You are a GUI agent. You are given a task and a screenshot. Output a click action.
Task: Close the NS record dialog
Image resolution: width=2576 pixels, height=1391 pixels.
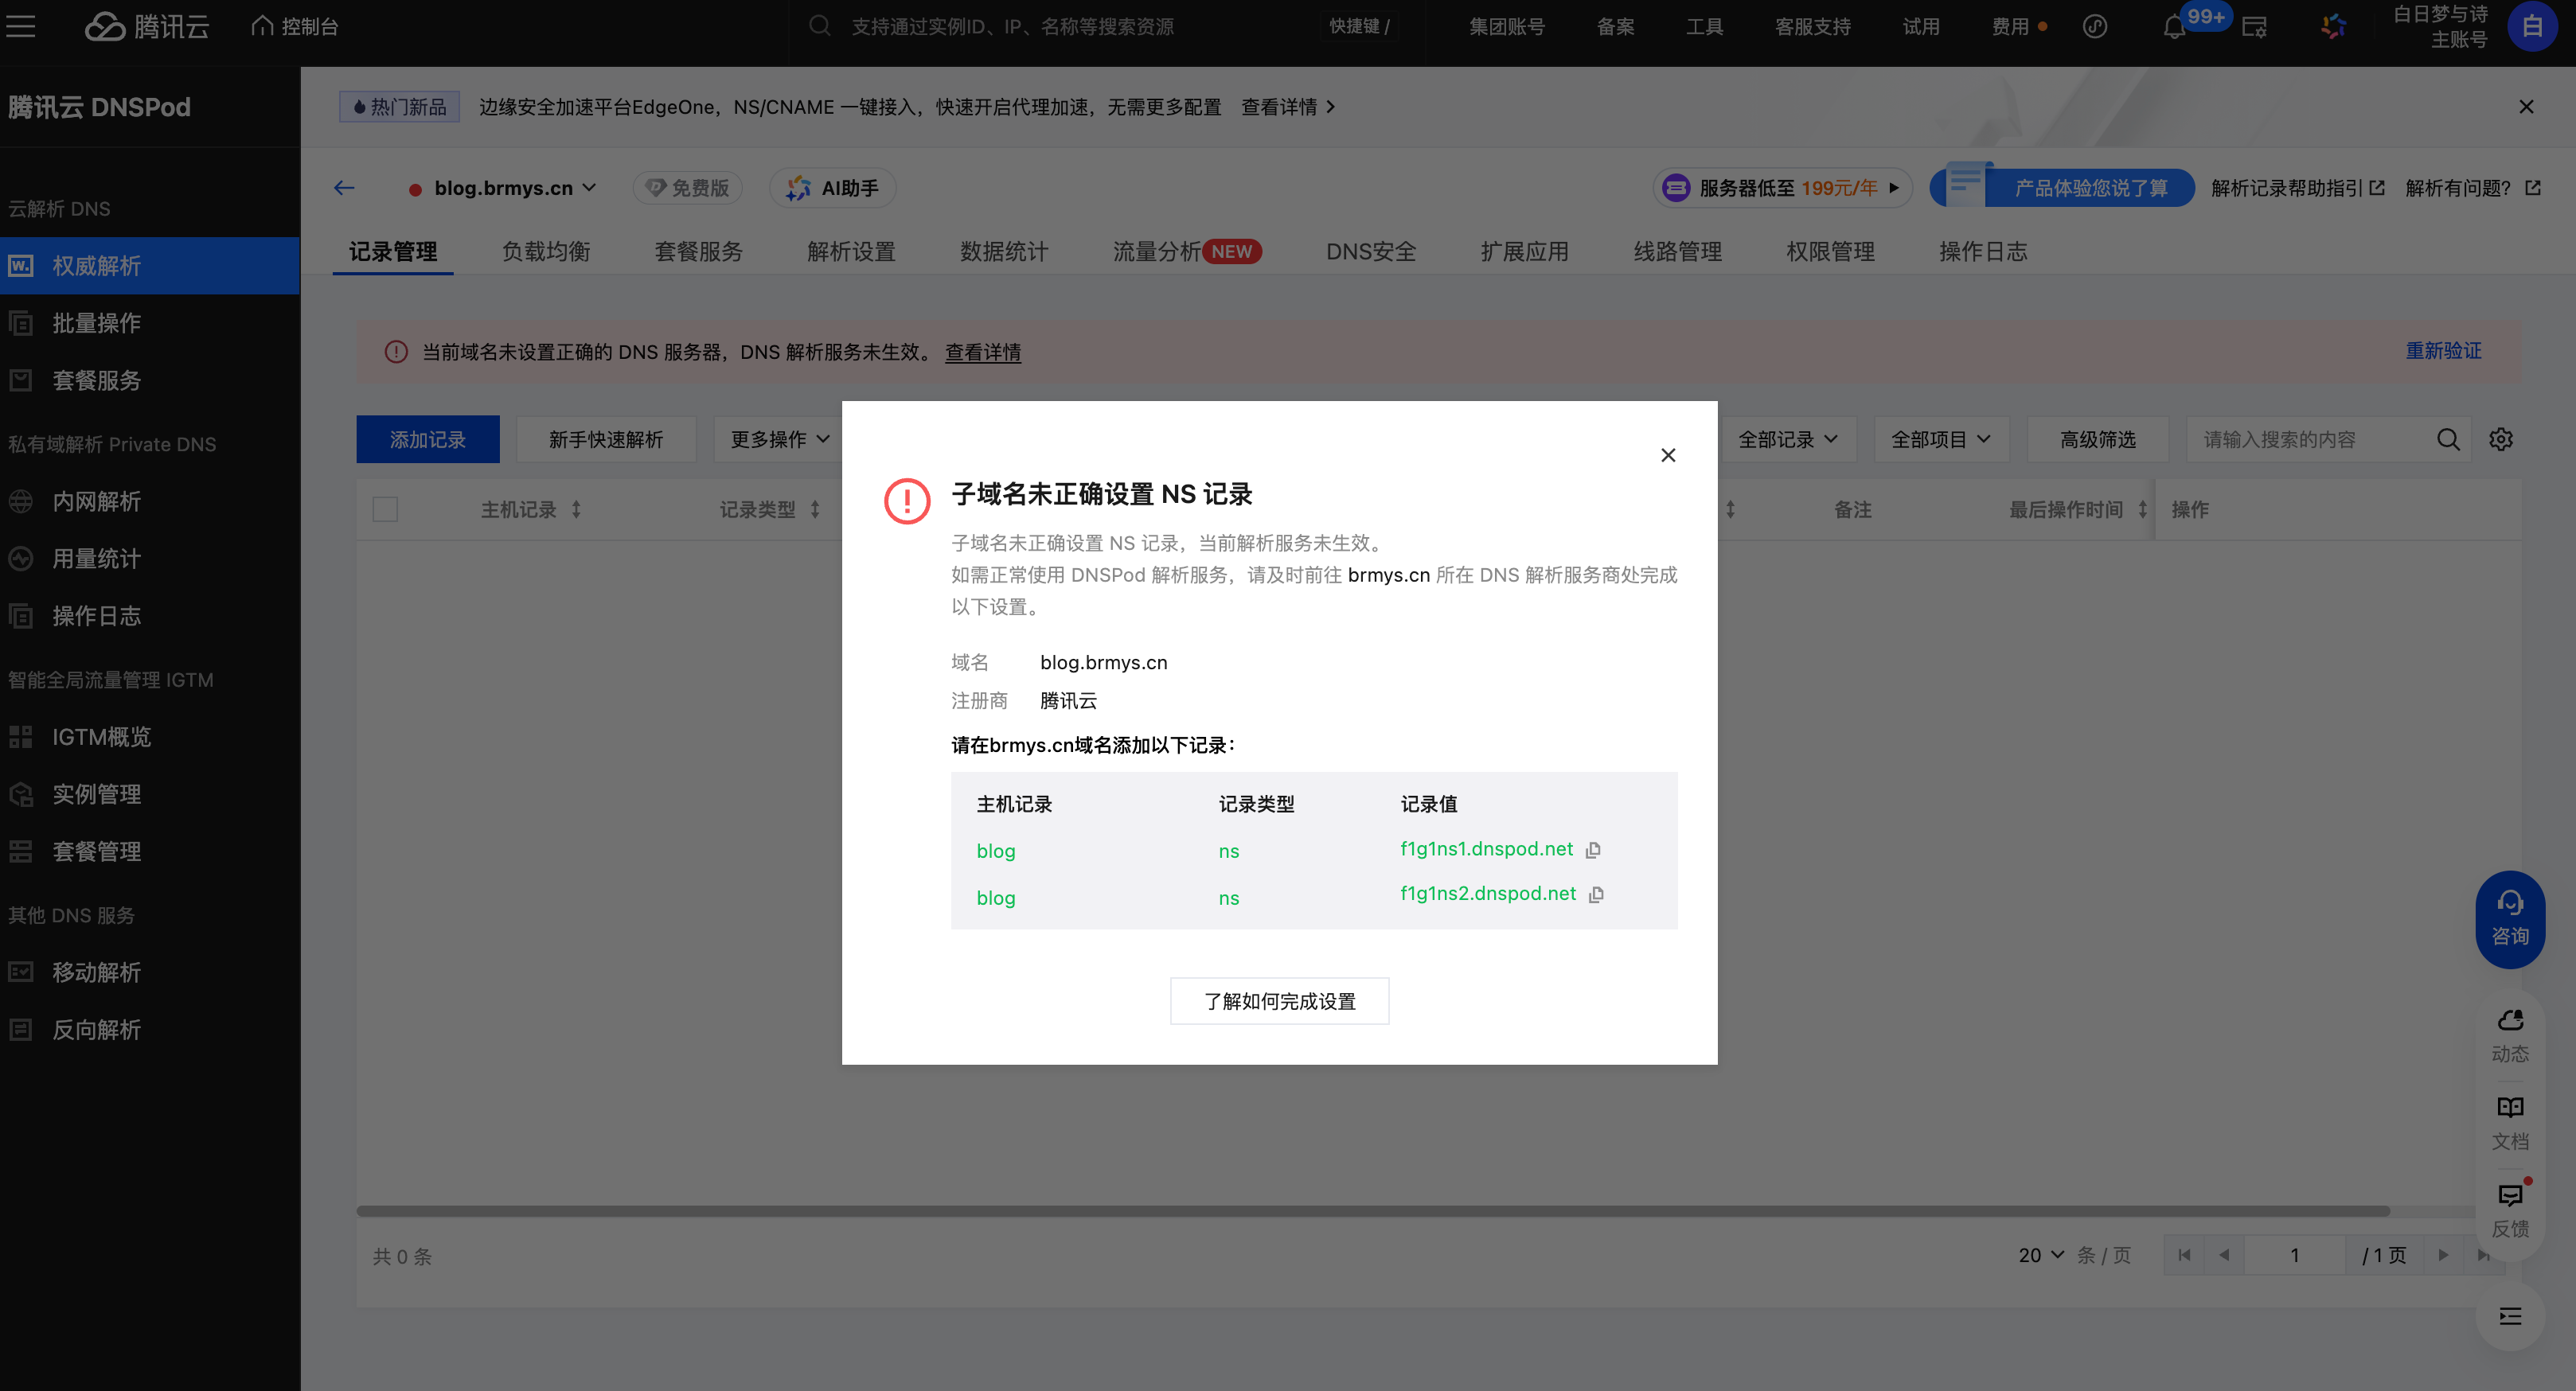click(x=1668, y=455)
